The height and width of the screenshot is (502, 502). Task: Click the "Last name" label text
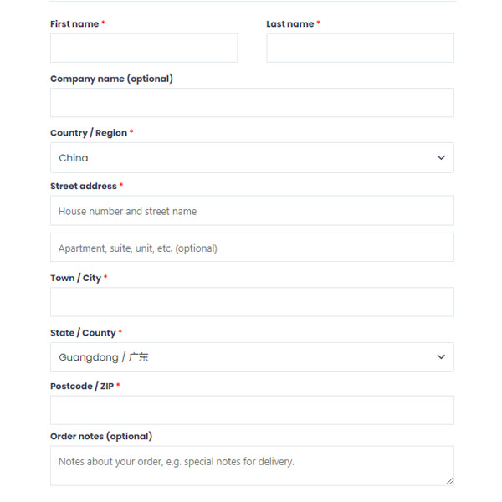pos(290,24)
